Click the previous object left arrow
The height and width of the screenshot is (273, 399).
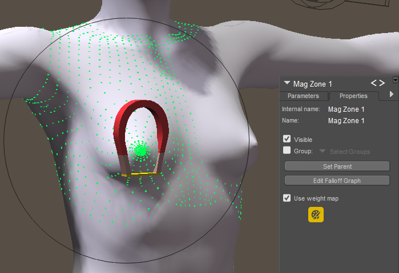pyautogui.click(x=374, y=84)
